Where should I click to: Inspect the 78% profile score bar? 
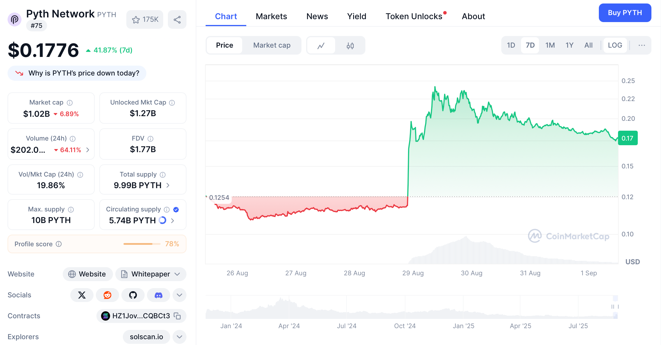pos(142,244)
